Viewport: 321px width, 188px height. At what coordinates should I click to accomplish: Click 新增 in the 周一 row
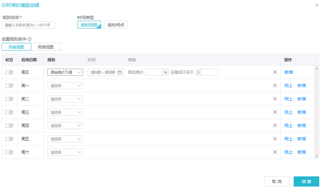(x=302, y=86)
